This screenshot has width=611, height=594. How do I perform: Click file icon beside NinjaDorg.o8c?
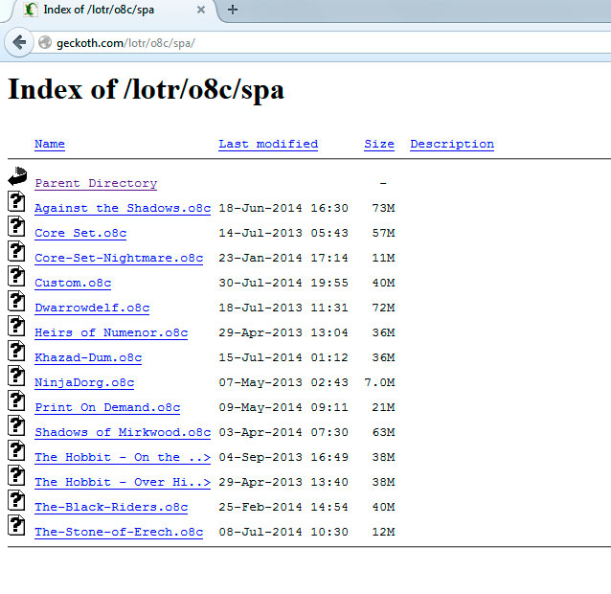click(16, 376)
